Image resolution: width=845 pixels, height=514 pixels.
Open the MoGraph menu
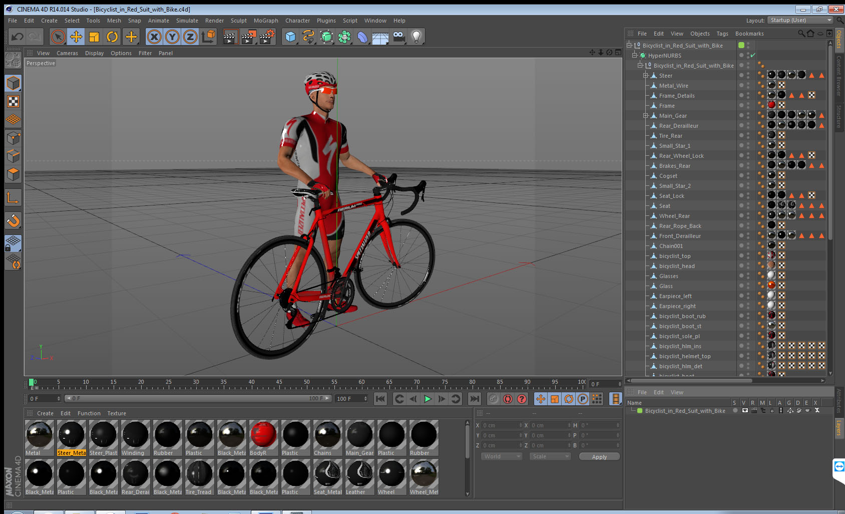click(266, 21)
